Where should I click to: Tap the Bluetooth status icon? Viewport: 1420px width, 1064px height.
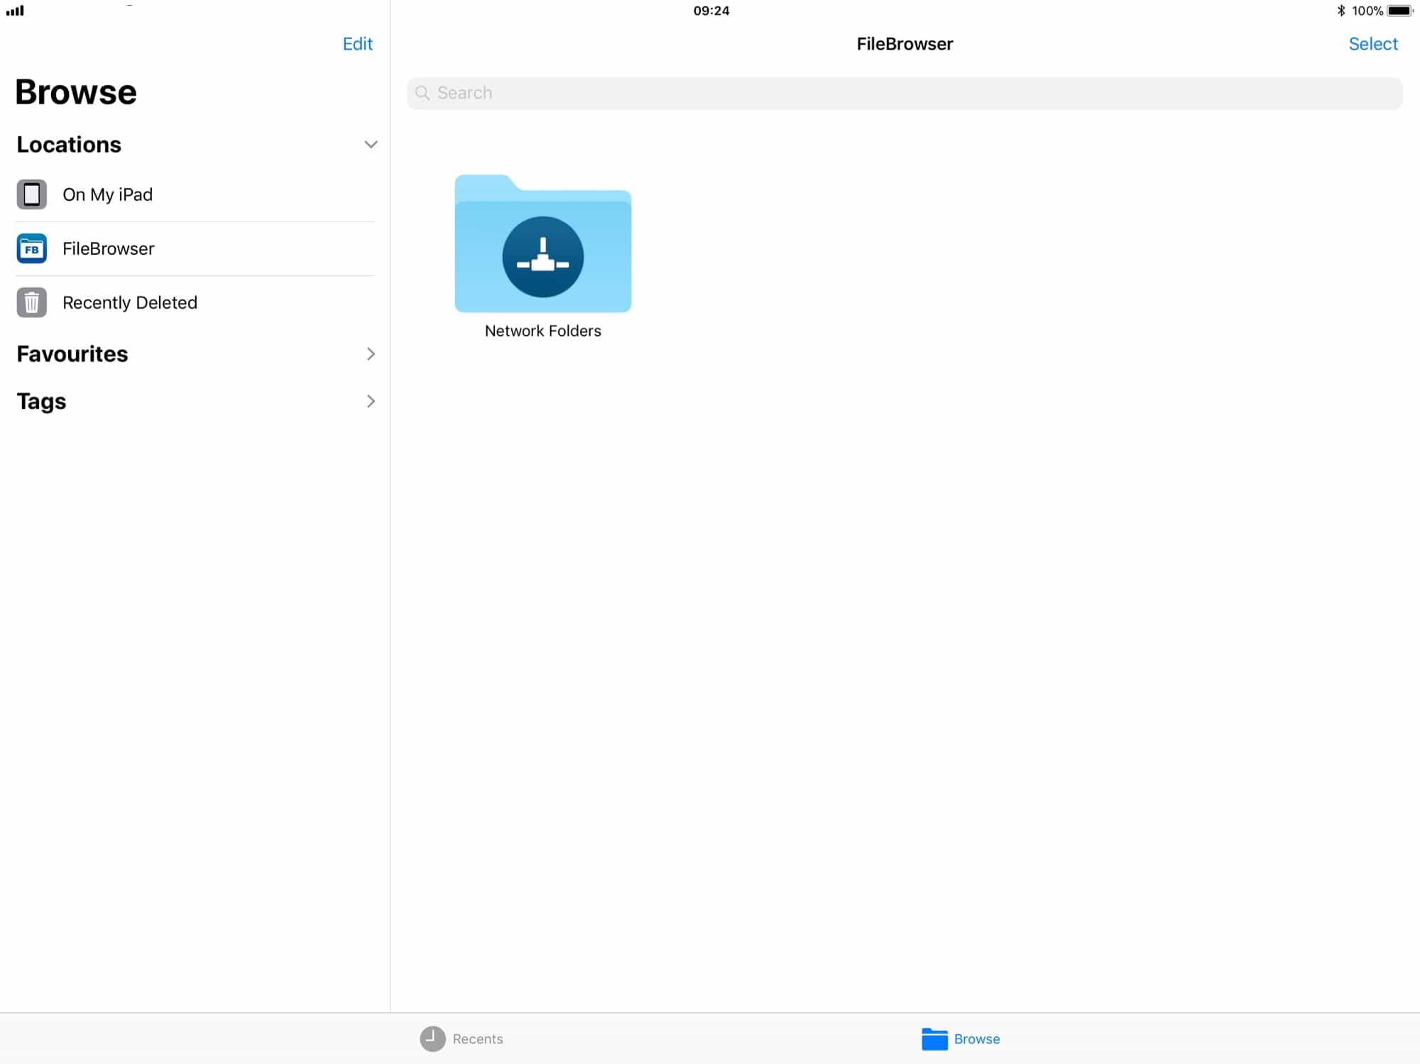pos(1340,11)
